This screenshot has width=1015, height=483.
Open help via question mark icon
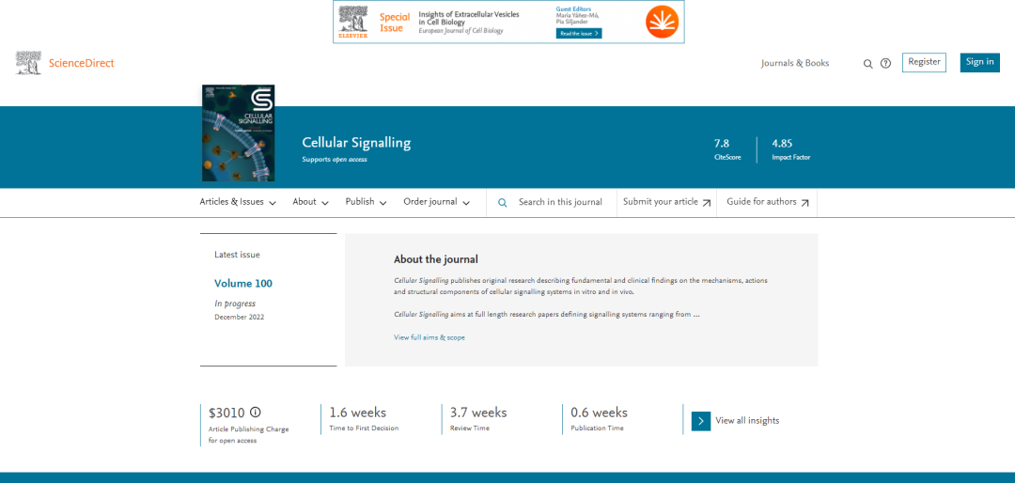(885, 64)
